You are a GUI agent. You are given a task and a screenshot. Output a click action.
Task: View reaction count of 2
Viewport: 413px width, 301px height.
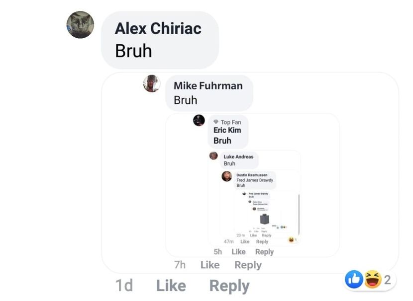pos(387,280)
